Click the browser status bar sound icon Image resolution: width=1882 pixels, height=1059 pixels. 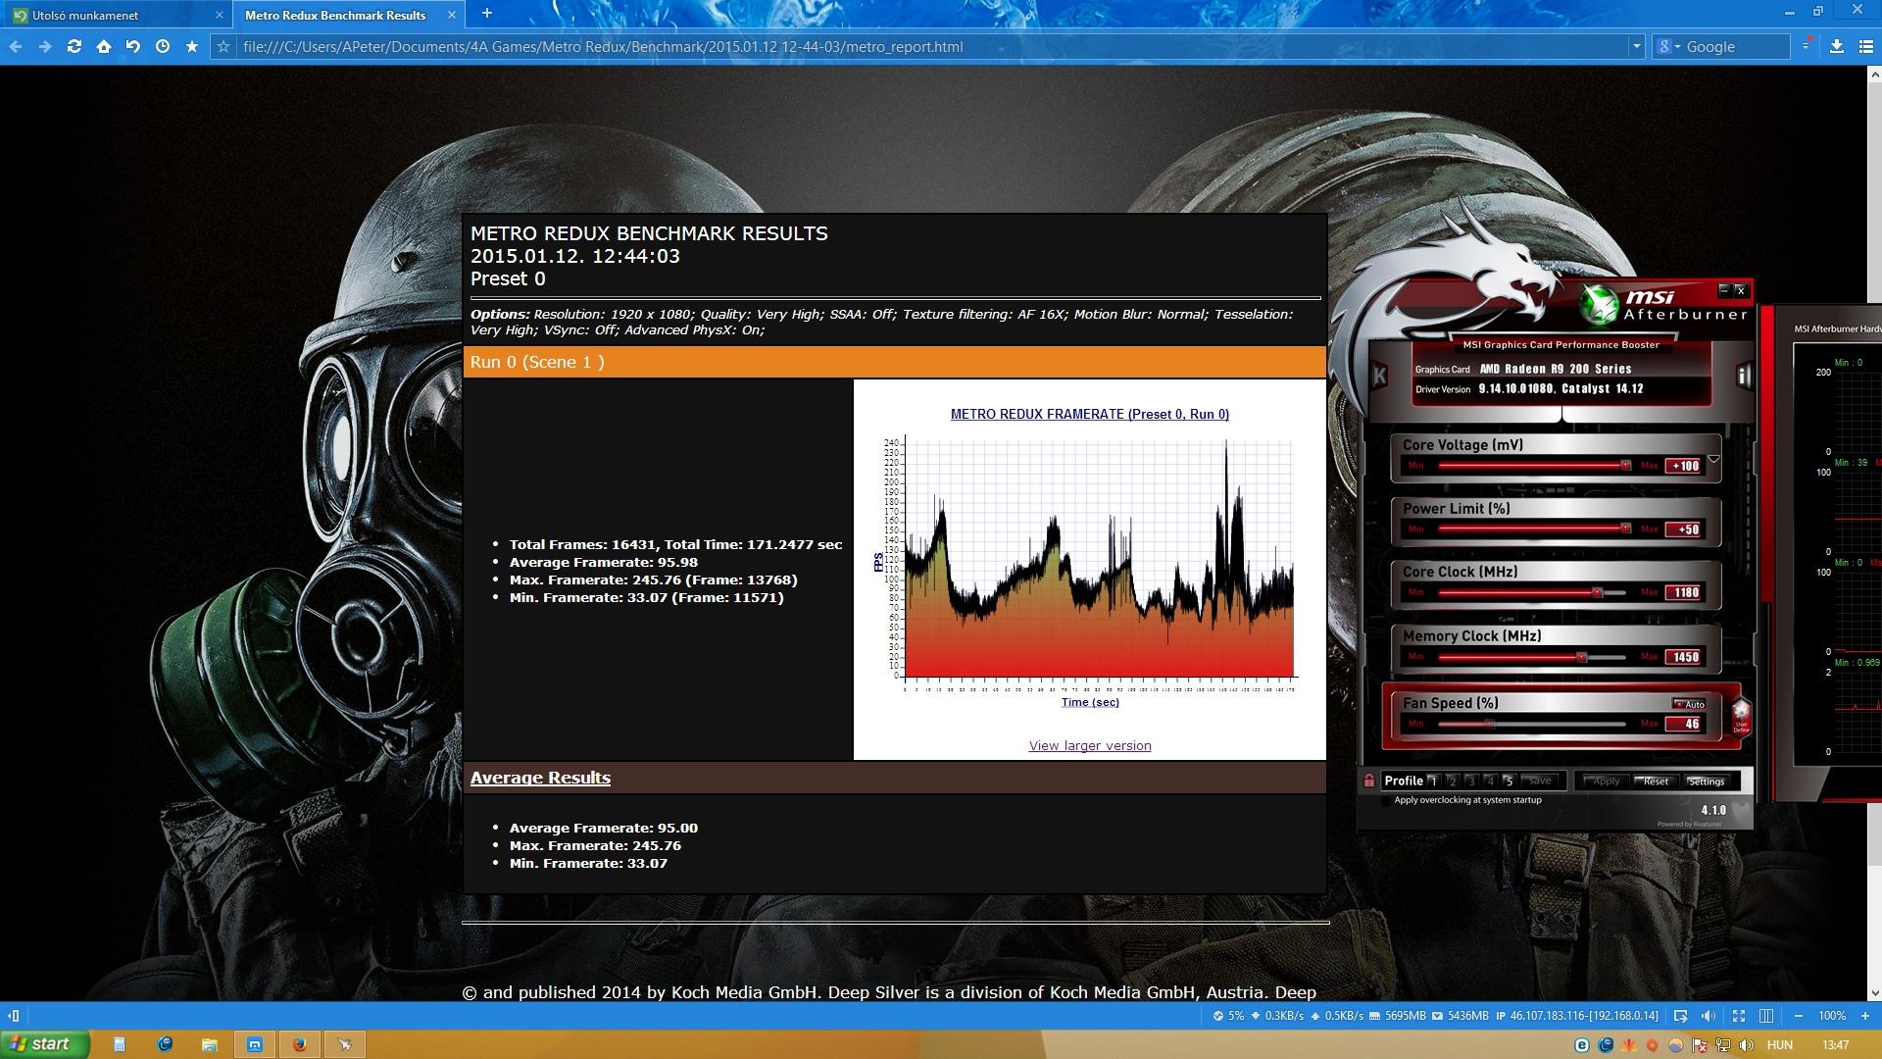click(x=1709, y=1016)
